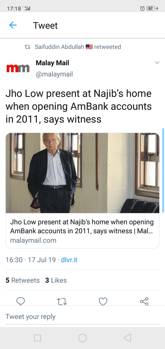The image size is (165, 349).
Task: Tap the back arrow icon
Action: tap(13, 25)
